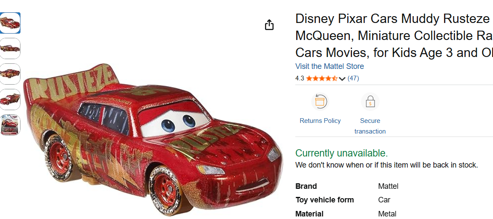Show the packaged car thumbnail image
Viewport: 493px width, 219px height.
coord(10,125)
